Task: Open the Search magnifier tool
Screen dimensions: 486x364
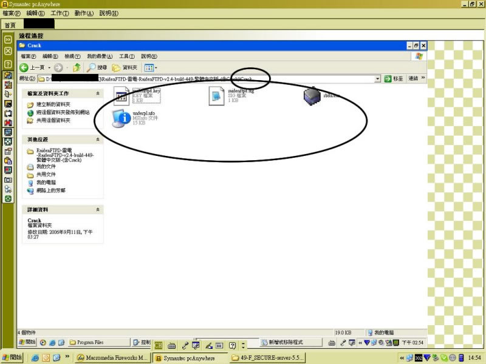Action: pyautogui.click(x=97, y=67)
